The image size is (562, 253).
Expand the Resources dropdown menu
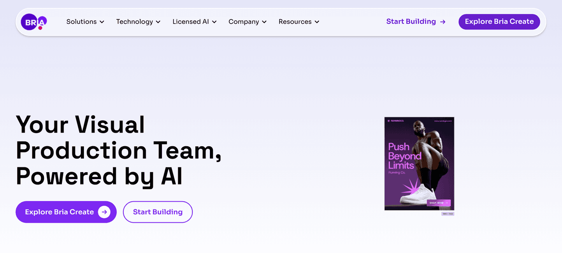coord(299,22)
